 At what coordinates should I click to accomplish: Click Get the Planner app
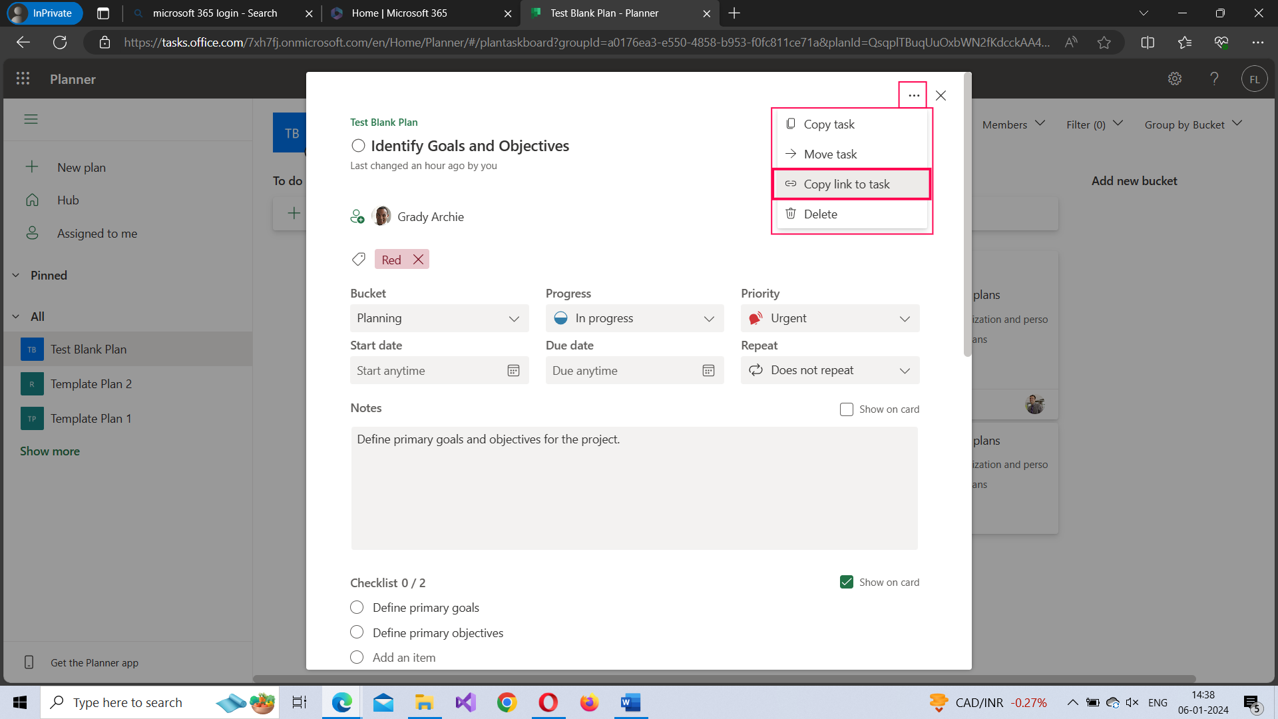click(95, 662)
